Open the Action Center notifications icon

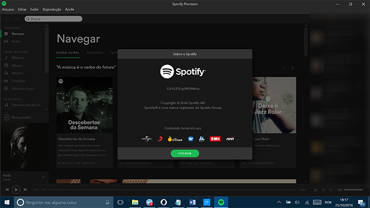(x=361, y=203)
